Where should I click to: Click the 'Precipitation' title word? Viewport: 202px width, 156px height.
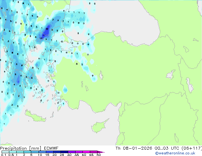(x=13, y=148)
